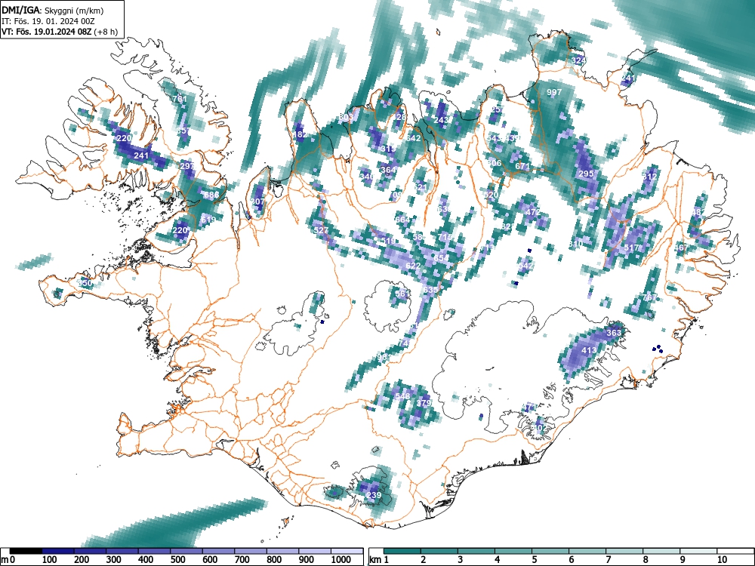The height and width of the screenshot is (566, 755).
Task: Click the value 635 on the map
Action: (x=430, y=290)
